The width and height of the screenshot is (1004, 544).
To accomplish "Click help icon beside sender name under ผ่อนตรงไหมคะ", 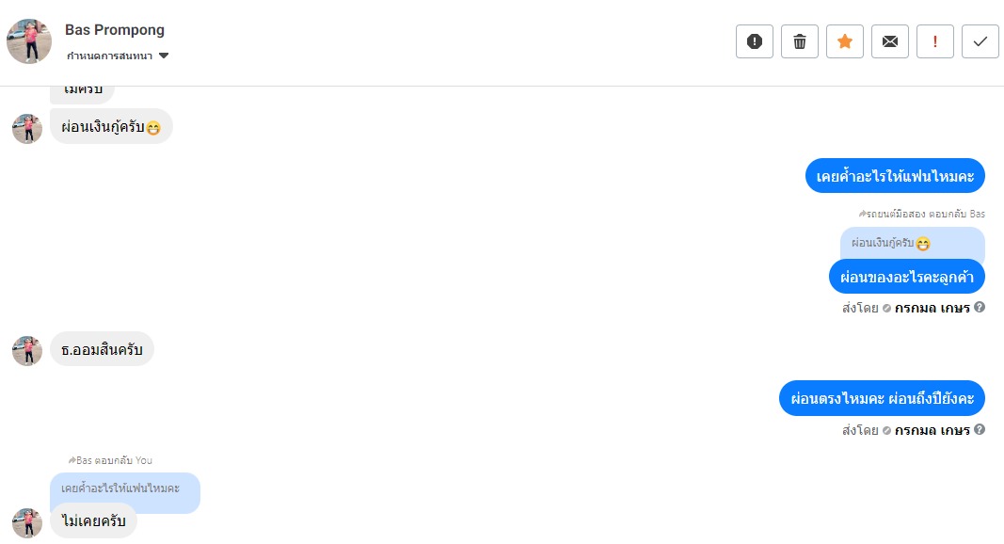I will (x=980, y=429).
